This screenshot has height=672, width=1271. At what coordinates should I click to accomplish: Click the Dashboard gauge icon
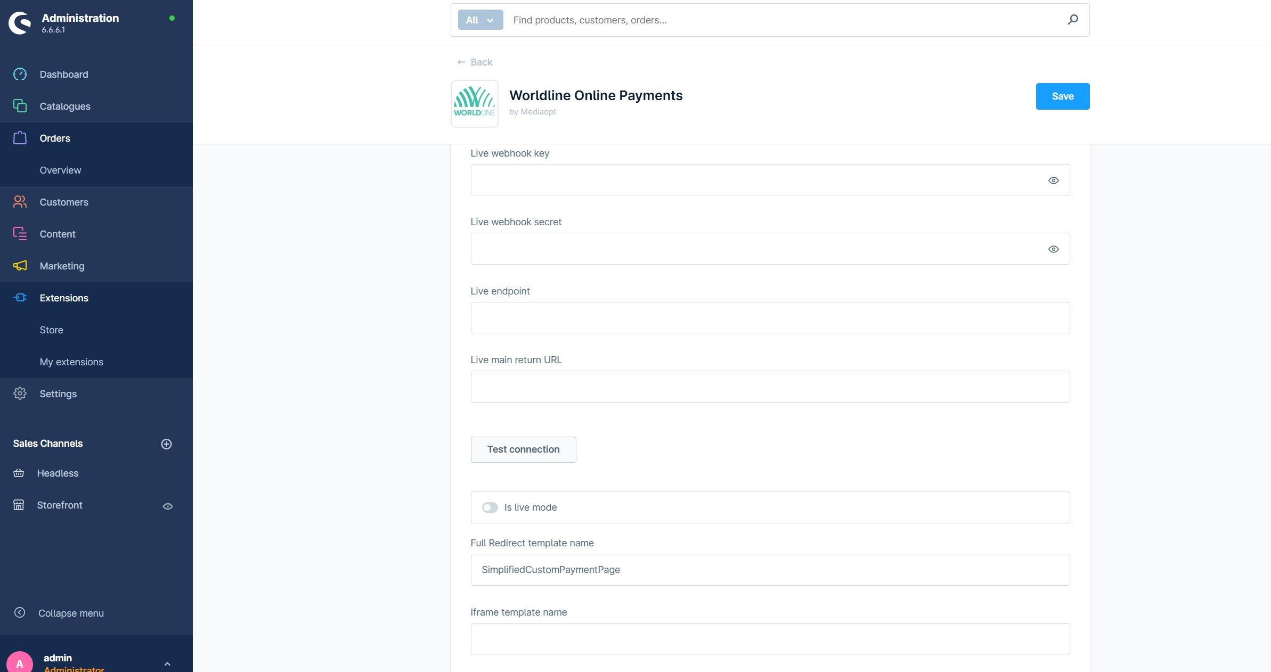(20, 74)
